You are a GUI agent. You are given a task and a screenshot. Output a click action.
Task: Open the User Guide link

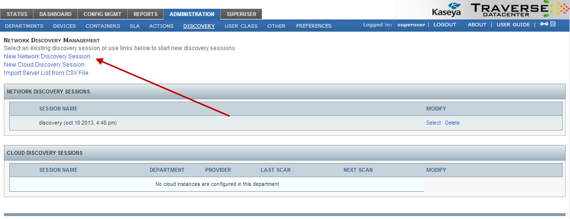tap(513, 25)
